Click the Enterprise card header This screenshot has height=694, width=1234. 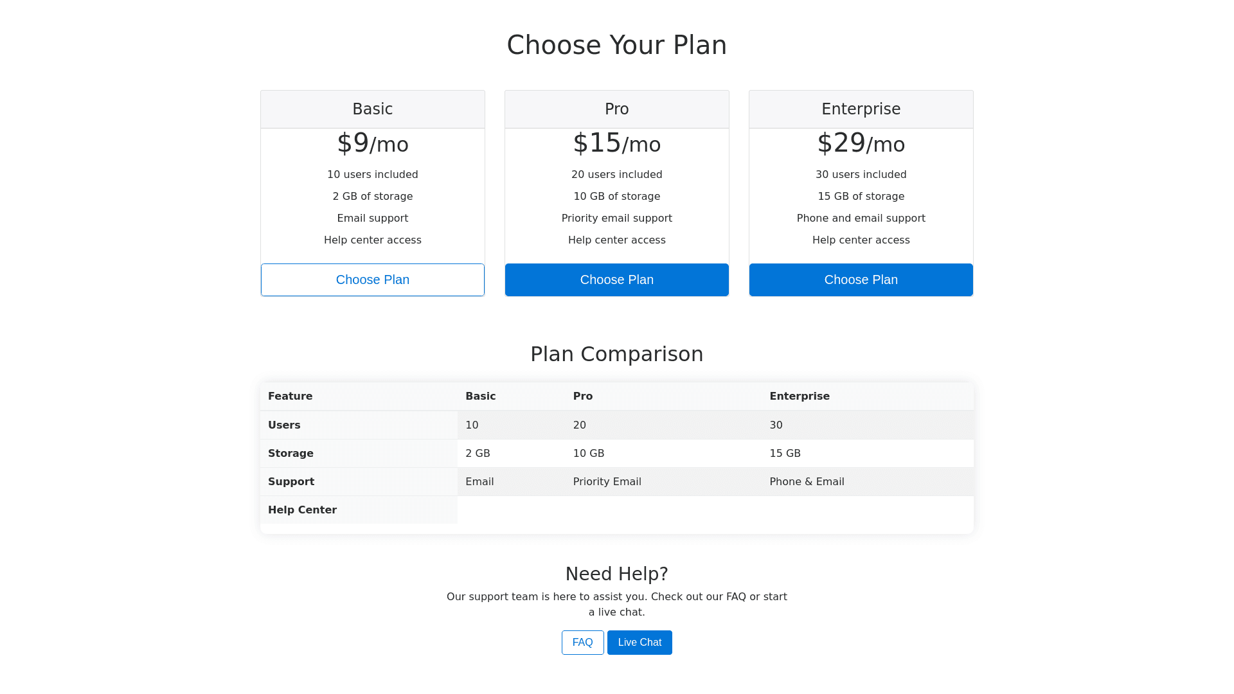[x=861, y=109]
